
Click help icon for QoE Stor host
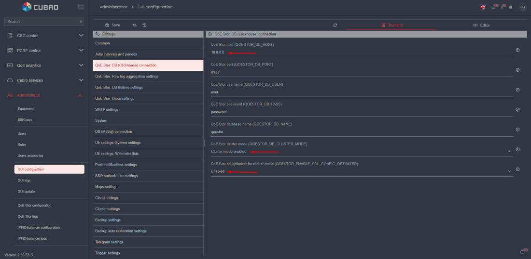pyautogui.click(x=517, y=50)
